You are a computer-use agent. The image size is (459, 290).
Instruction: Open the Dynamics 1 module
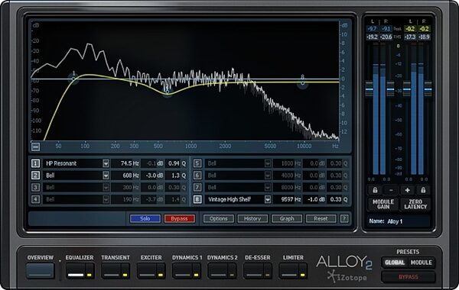(x=183, y=271)
